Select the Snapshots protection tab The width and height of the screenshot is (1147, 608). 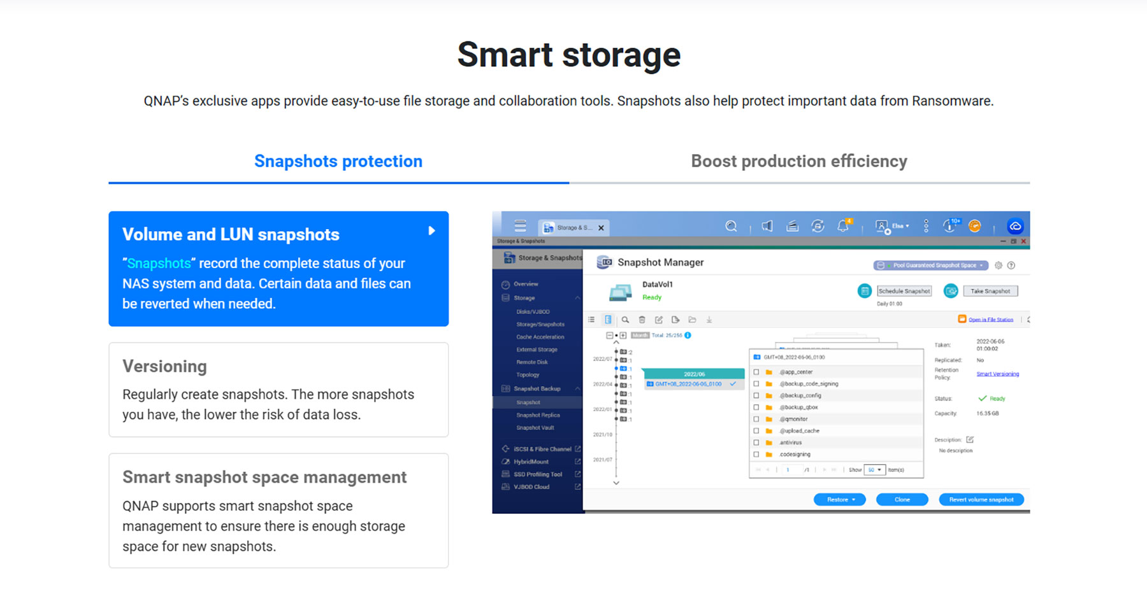click(x=338, y=162)
